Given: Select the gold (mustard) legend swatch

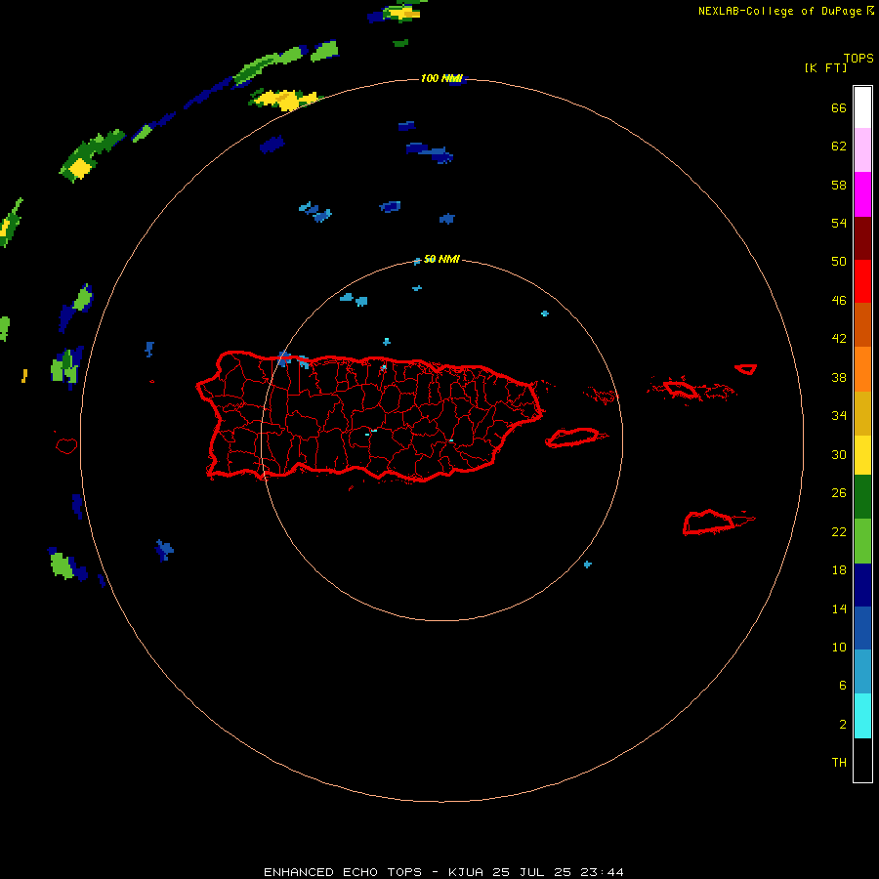Looking at the screenshot, I should point(862,413).
